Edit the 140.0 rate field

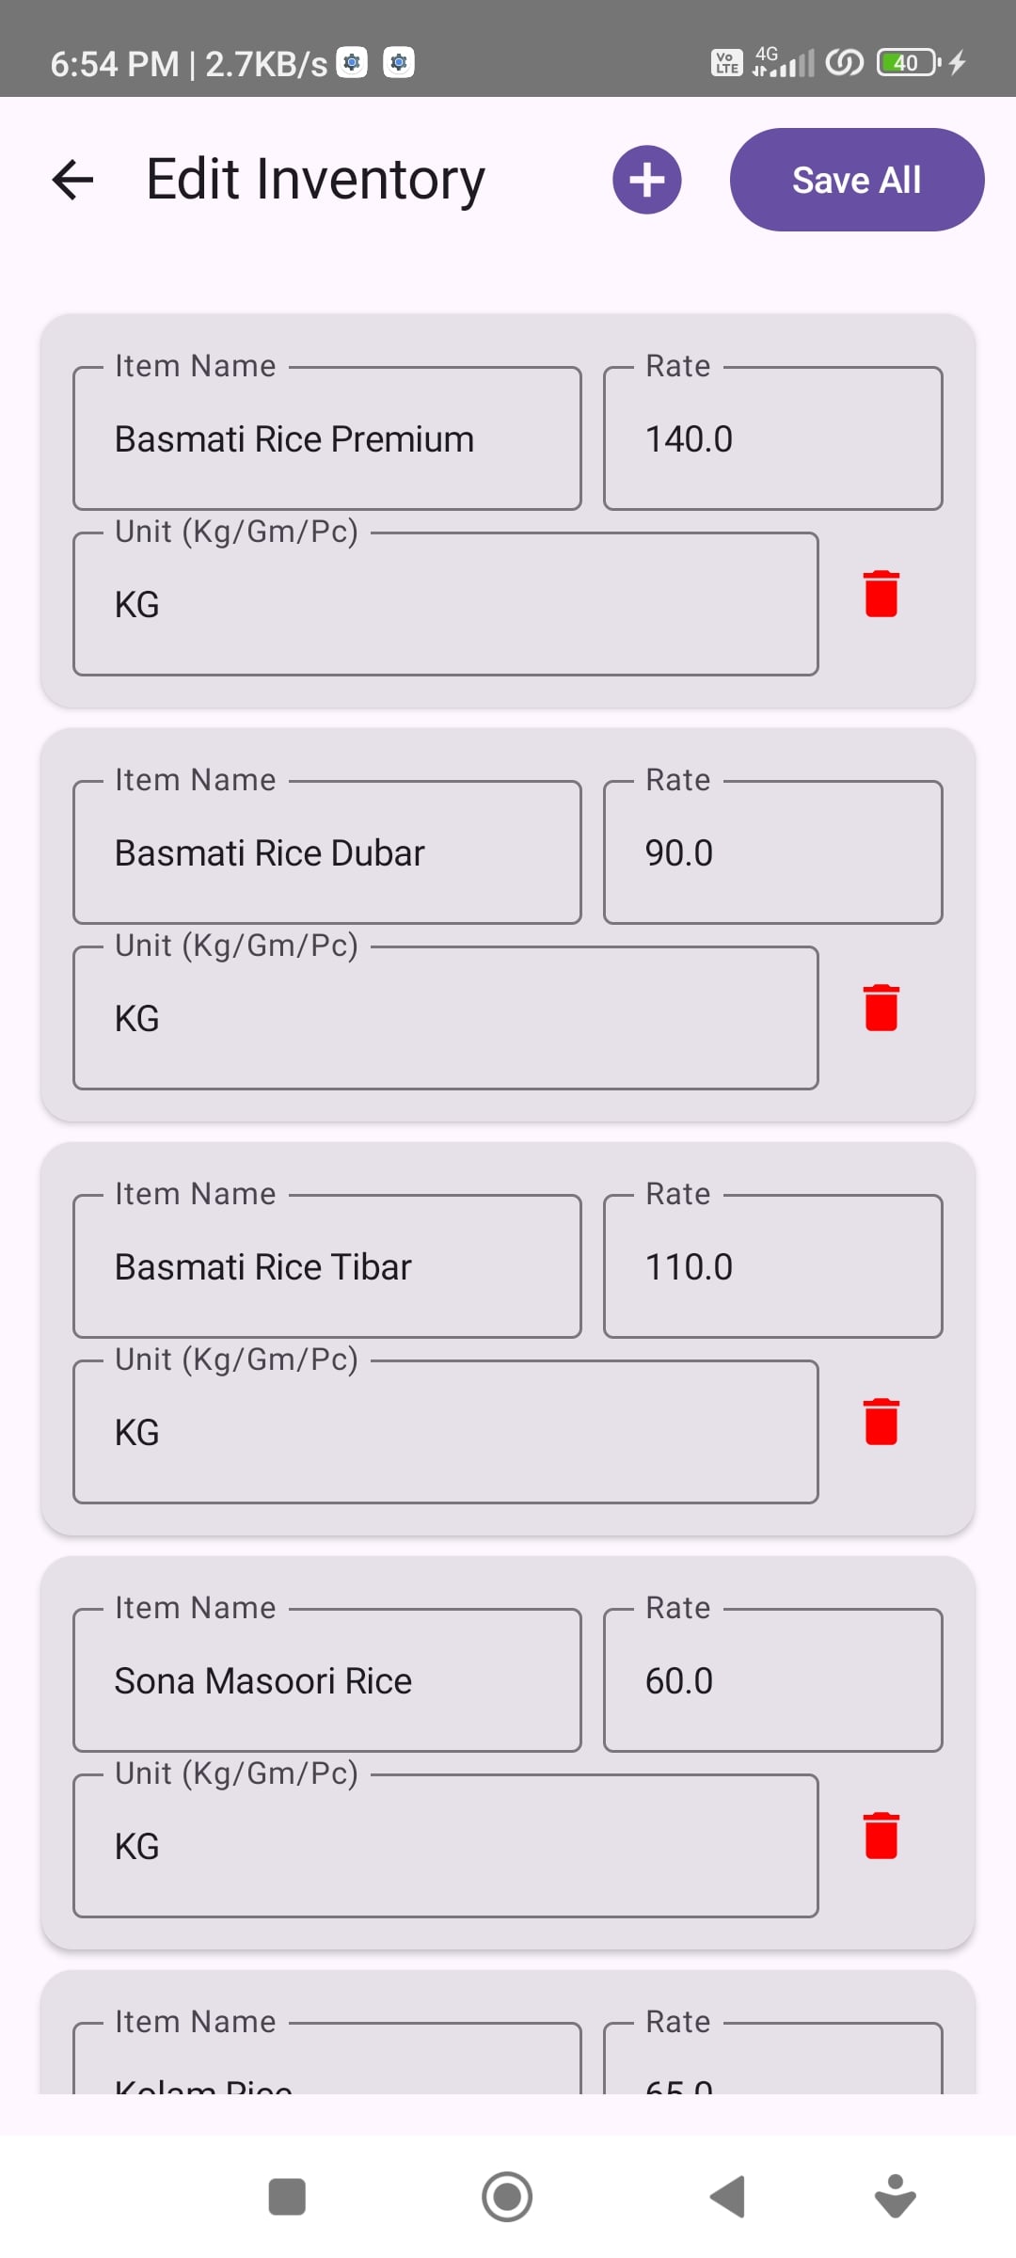(772, 439)
